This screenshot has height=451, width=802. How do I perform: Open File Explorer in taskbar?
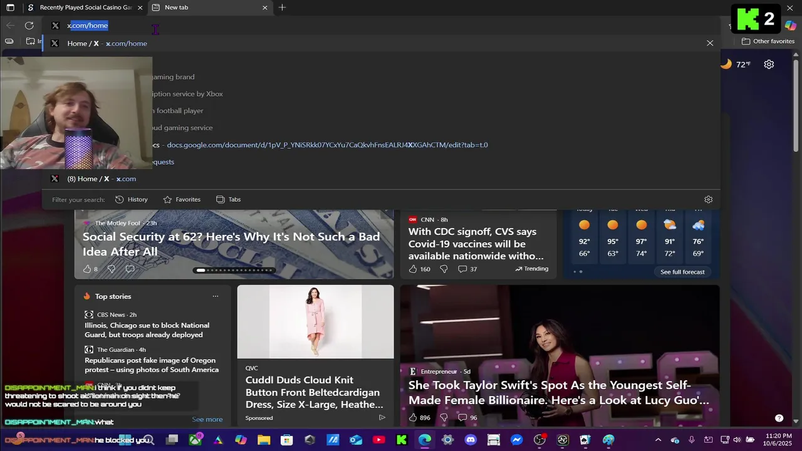point(264,440)
